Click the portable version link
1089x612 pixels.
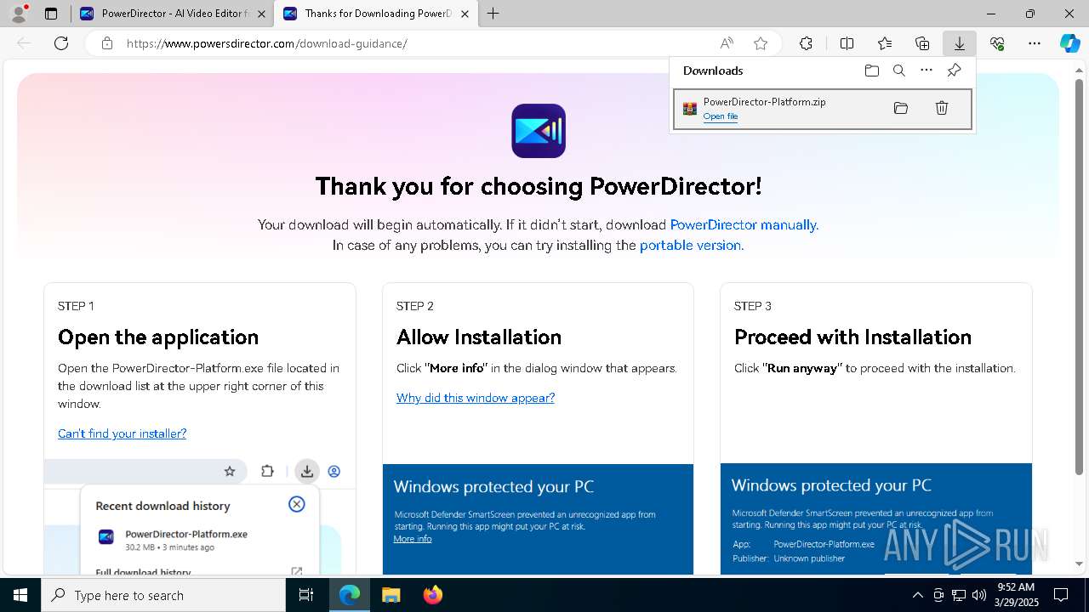[x=690, y=246]
